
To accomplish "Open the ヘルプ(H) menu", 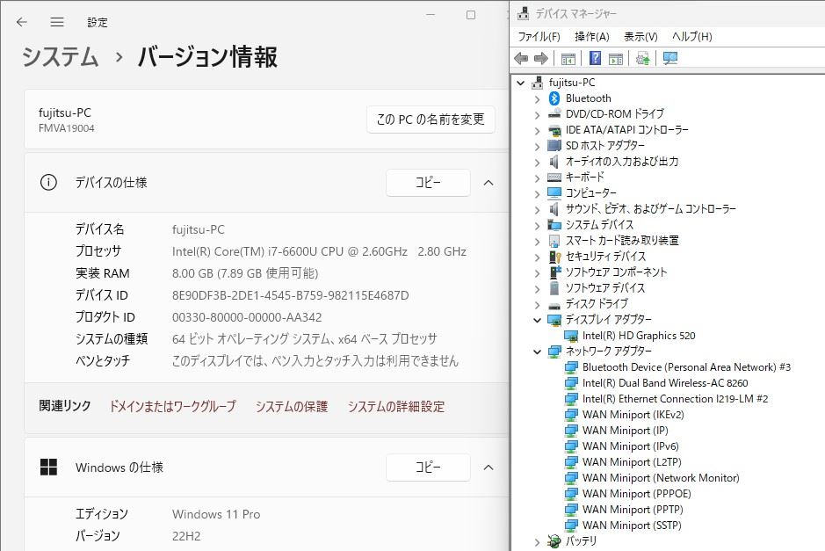I will [691, 36].
